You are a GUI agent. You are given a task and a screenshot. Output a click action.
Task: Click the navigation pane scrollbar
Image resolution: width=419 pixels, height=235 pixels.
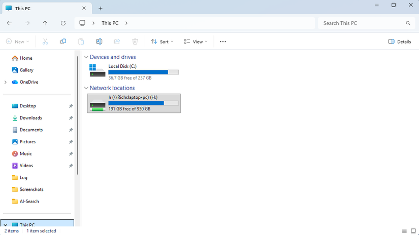(x=78, y=115)
